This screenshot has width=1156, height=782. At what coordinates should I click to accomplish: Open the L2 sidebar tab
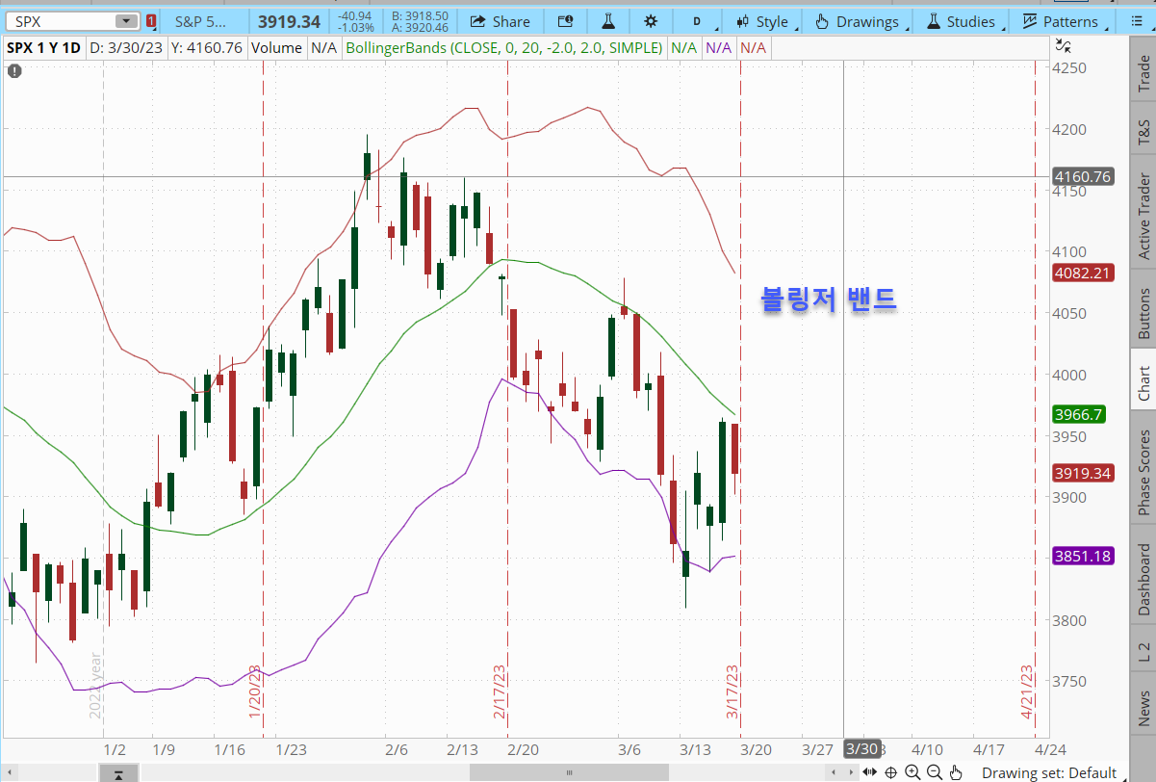[1143, 653]
